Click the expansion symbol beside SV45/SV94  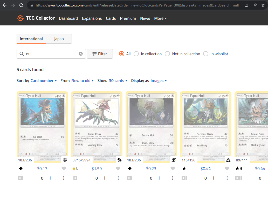[119, 160]
